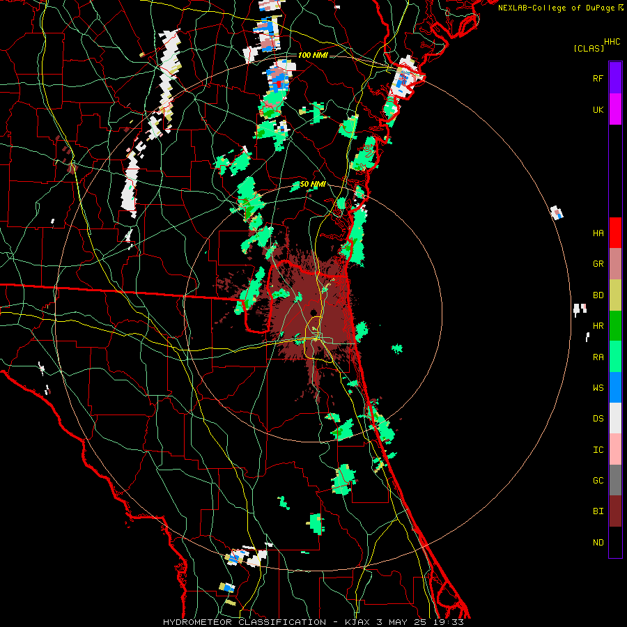Click the 19:33 timestamp text

(x=448, y=622)
